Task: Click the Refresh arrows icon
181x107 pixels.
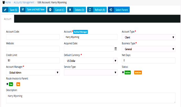Action: [90, 10]
